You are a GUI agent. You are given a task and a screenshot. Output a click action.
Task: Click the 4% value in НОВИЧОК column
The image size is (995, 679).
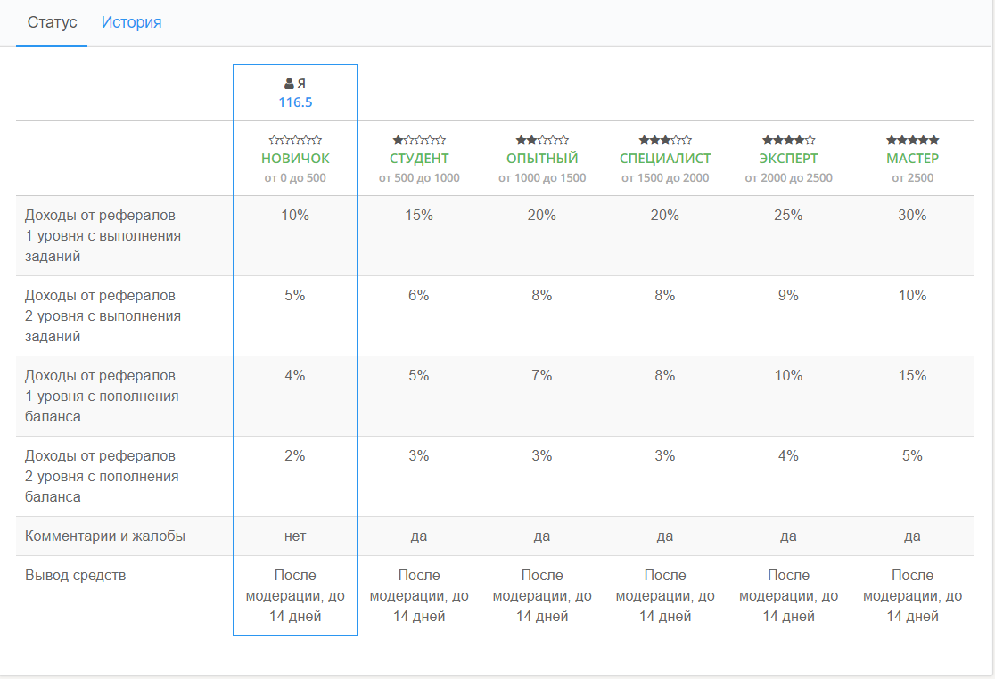pyautogui.click(x=295, y=376)
